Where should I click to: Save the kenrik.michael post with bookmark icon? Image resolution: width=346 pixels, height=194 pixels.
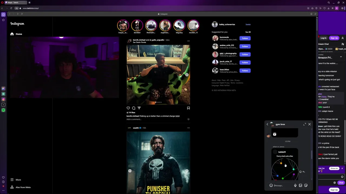tap(188, 108)
